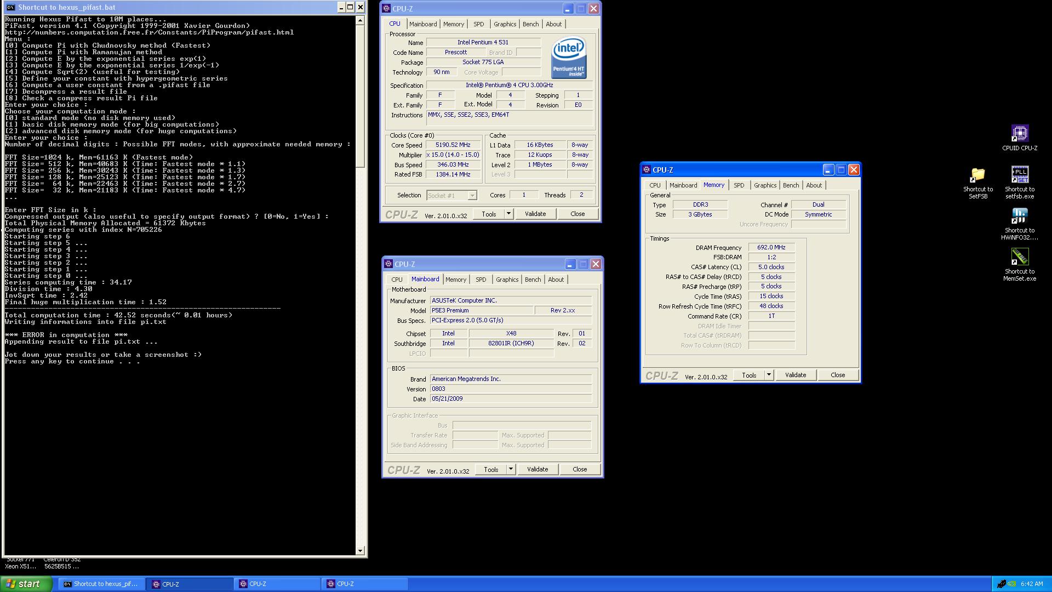
Task: Open Bench tab in top CPU-Z window
Action: (530, 24)
